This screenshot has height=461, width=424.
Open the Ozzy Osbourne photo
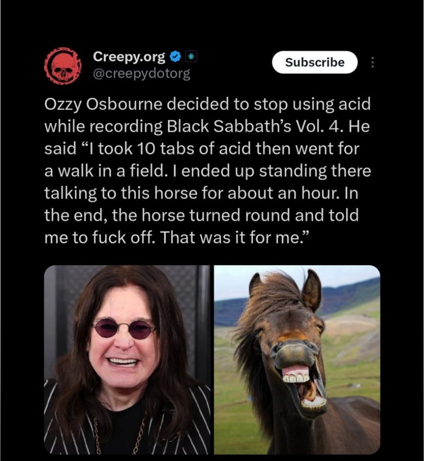pos(127,360)
